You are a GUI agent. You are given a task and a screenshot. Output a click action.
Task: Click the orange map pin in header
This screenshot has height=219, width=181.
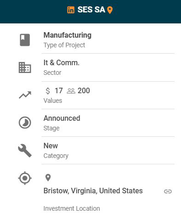point(110,10)
